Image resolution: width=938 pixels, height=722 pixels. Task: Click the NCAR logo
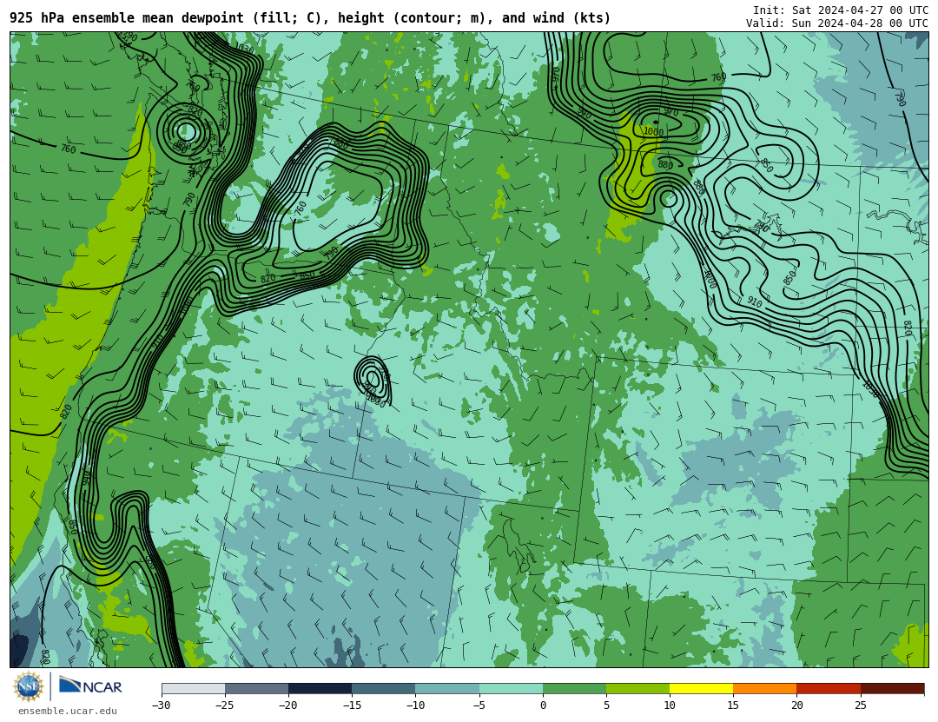[x=91, y=686]
